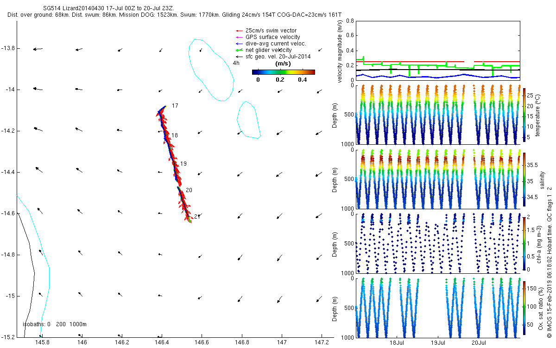Click the red swim vector legend arrow
This screenshot has width=556, height=348.
click(x=239, y=31)
